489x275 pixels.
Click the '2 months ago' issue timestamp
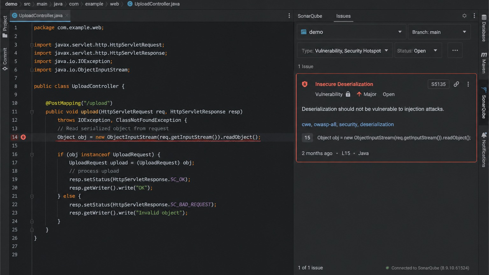coord(317,153)
